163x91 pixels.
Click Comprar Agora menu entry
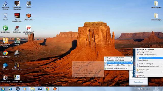click(x=145, y=70)
